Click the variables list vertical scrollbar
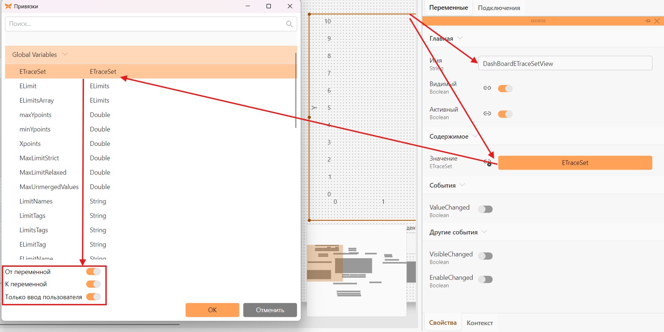The width and height of the screenshot is (664, 332). click(x=296, y=90)
